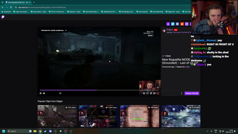Open a new browser tab
238x134 pixels.
[34, 2]
